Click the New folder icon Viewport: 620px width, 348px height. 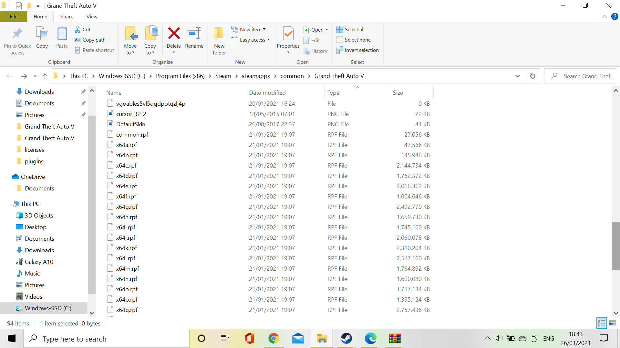tap(219, 34)
